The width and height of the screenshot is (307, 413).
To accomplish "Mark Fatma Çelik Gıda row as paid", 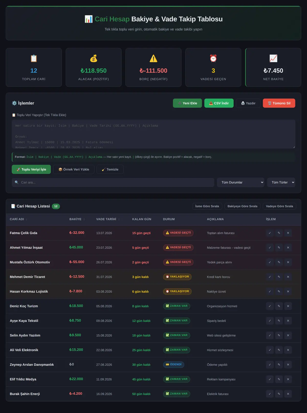I will 270,233.
